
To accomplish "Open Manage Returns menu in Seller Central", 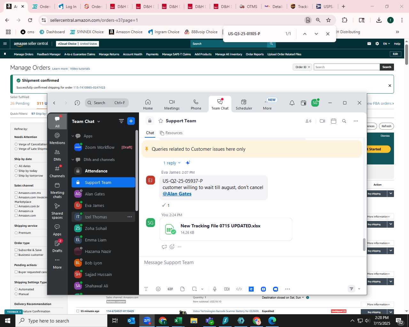I will [109, 54].
